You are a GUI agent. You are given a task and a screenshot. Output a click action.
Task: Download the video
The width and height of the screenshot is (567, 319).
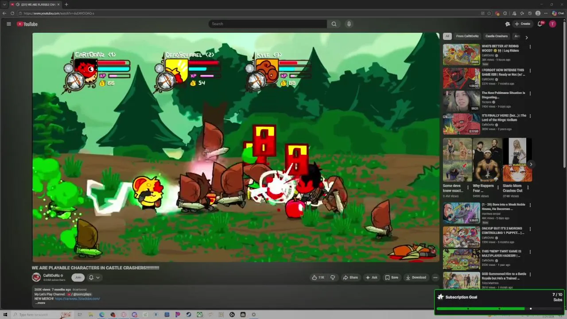pyautogui.click(x=416, y=277)
